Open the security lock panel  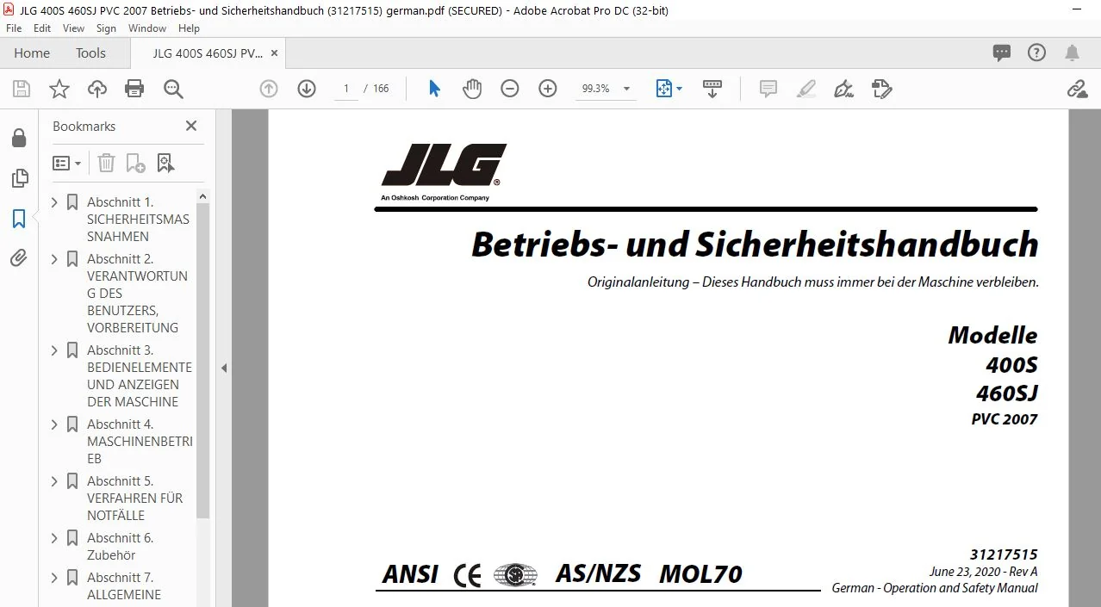(19, 138)
